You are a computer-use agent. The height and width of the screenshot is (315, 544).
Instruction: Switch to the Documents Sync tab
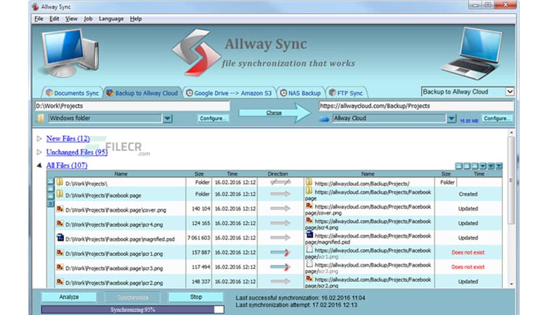[72, 93]
